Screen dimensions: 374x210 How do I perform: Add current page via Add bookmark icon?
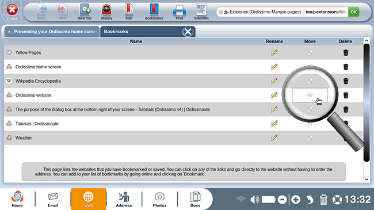click(128, 12)
